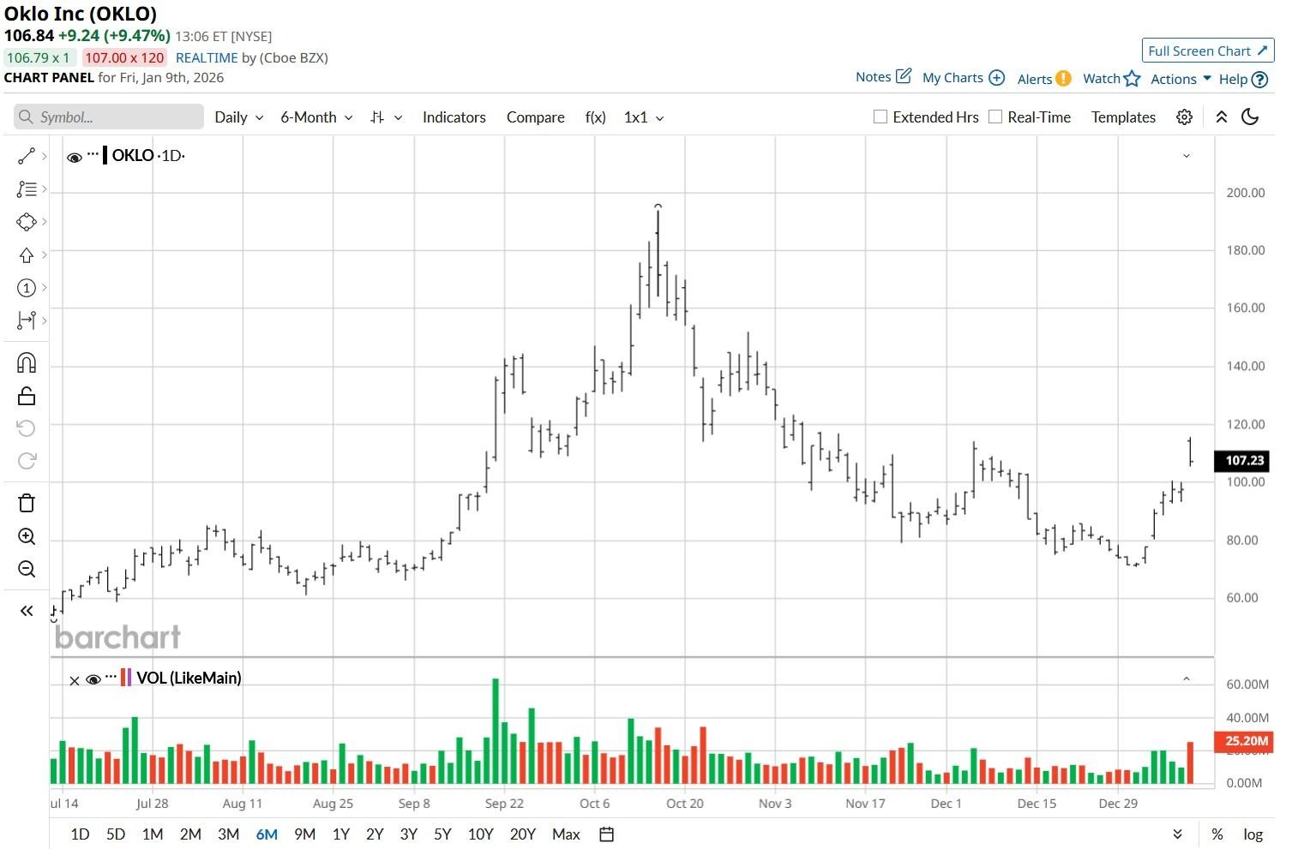1292x849 pixels.
Task: Collapse the drawing tools sidebar
Action: pyautogui.click(x=27, y=611)
